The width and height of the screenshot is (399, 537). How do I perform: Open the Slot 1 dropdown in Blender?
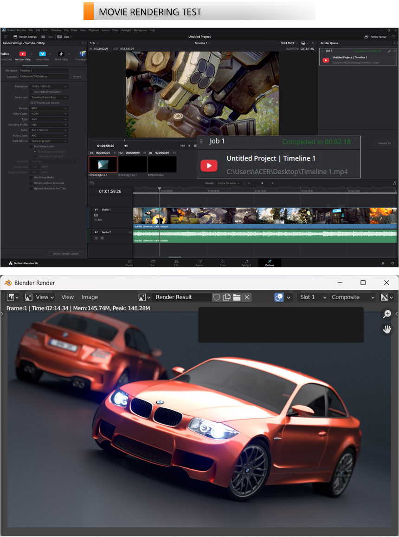(x=312, y=297)
